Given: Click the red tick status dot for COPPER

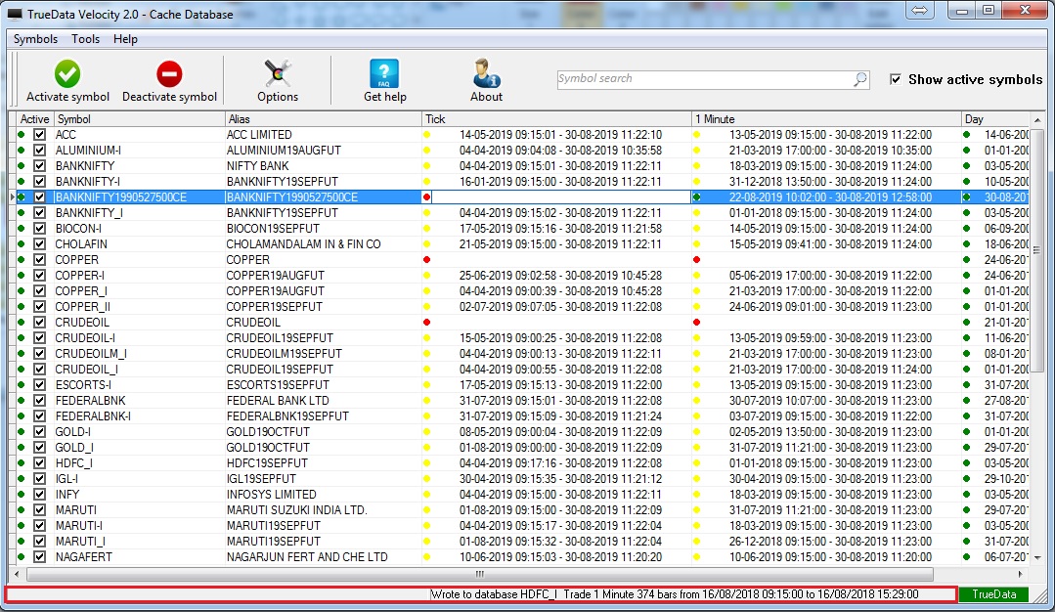Looking at the screenshot, I should (426, 260).
